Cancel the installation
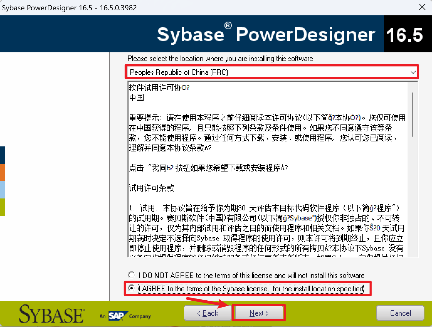Image resolution: width=432 pixels, height=327 pixels. tap(400, 313)
